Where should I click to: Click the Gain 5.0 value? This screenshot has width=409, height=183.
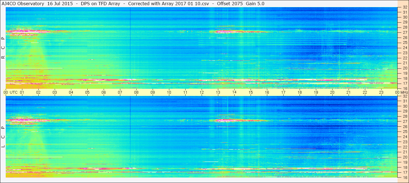click(255, 4)
